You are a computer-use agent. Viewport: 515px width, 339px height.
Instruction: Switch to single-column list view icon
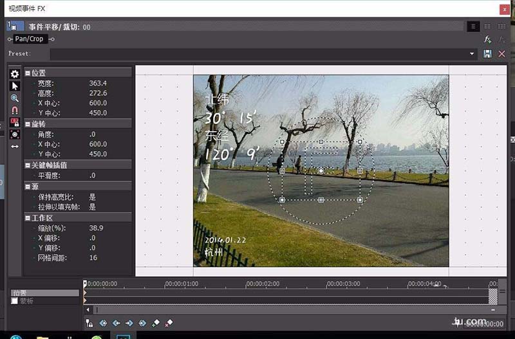point(473,26)
